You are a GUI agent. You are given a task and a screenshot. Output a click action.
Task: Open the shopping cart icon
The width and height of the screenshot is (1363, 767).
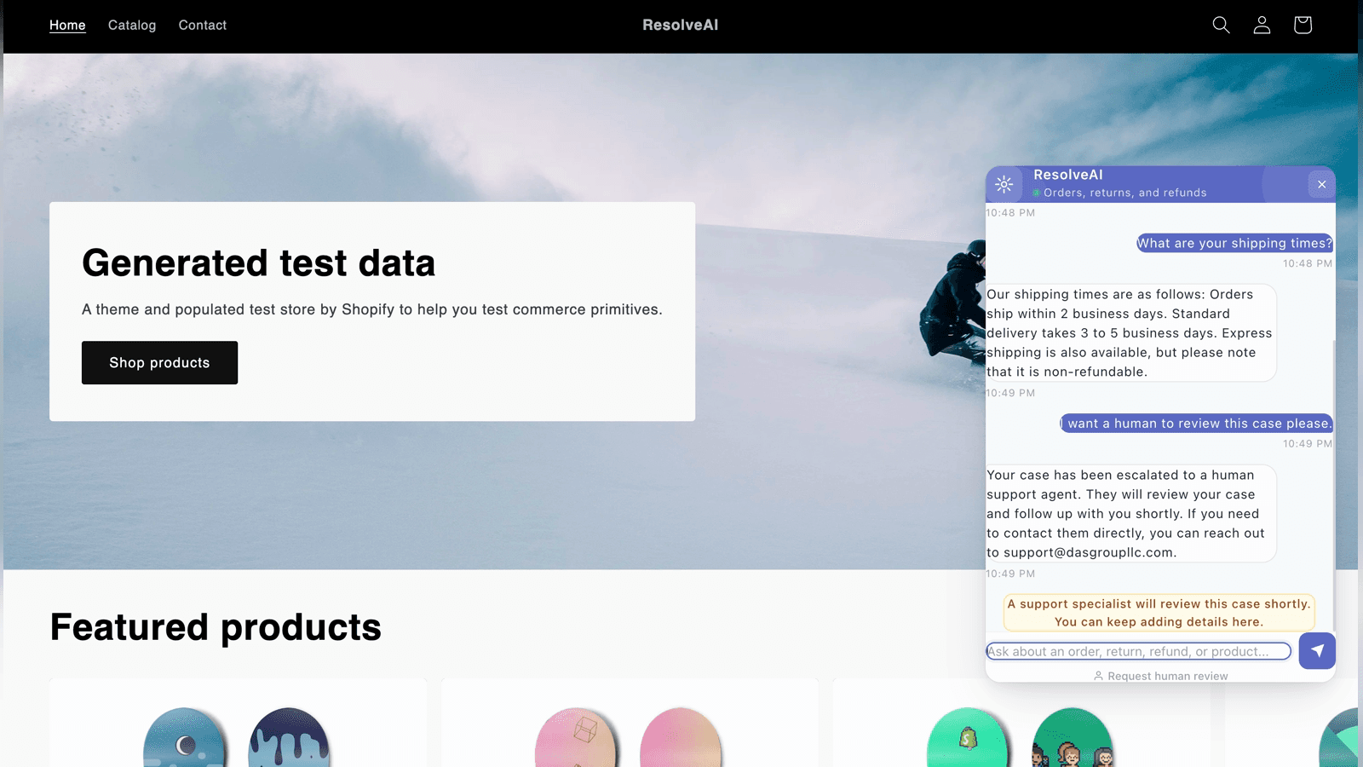(1303, 25)
